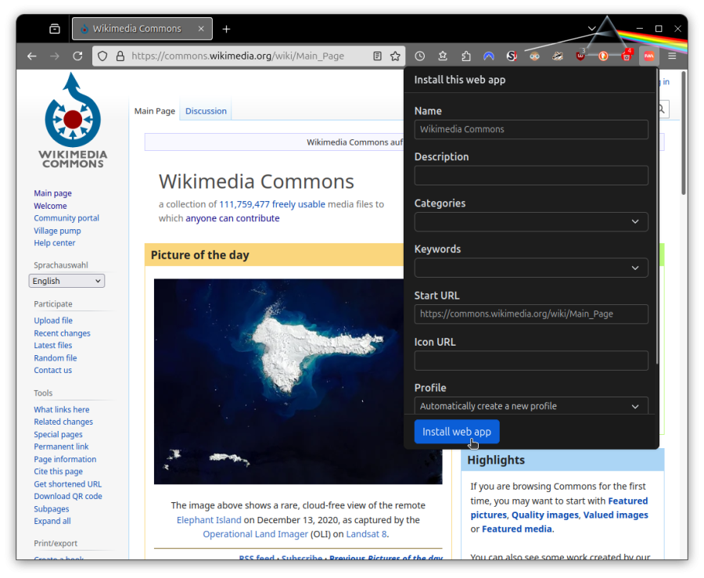Select the Main Page tab
Image resolution: width=704 pixels, height=578 pixels.
tap(154, 111)
